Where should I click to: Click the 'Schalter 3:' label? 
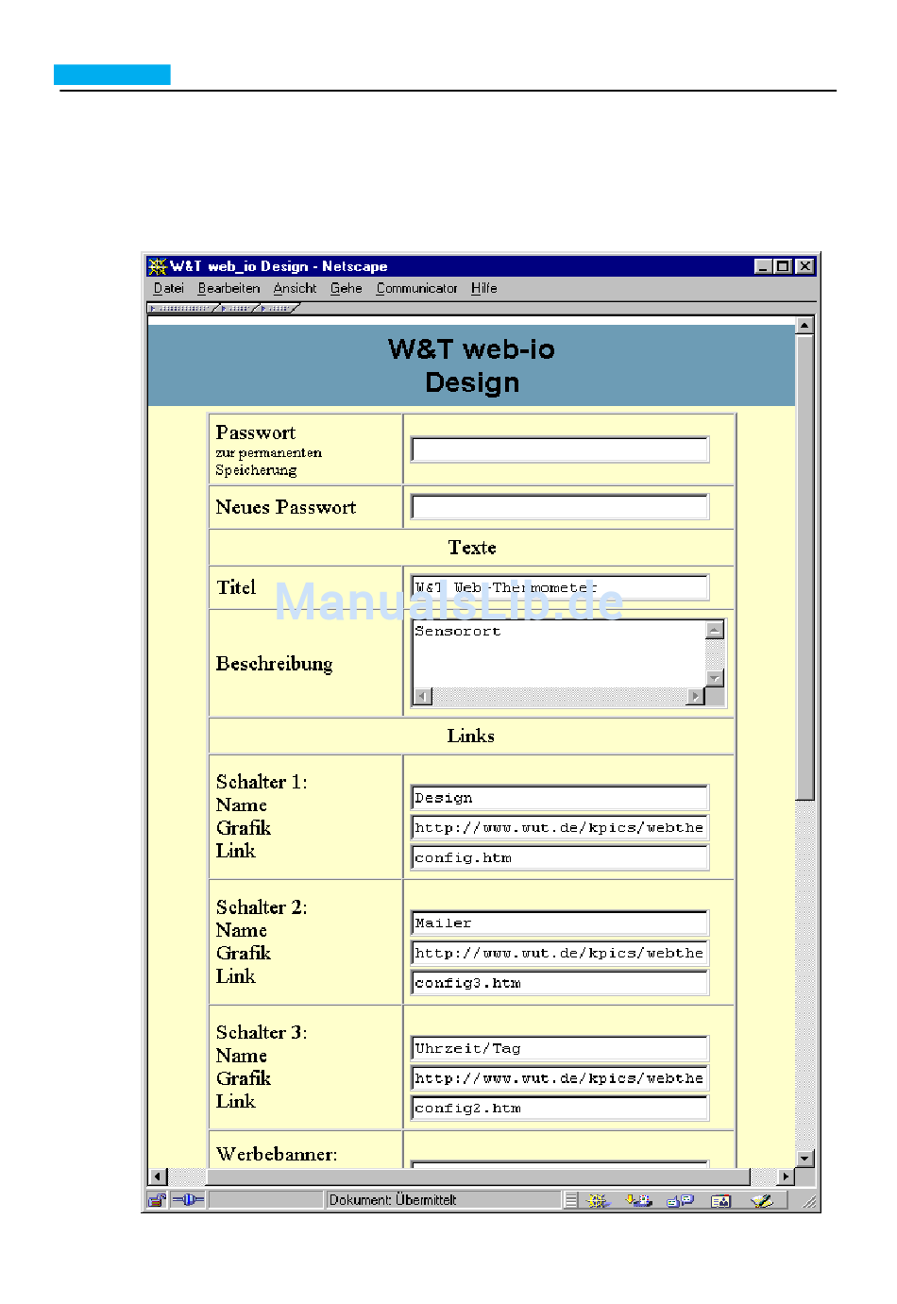pyautogui.click(x=262, y=1032)
